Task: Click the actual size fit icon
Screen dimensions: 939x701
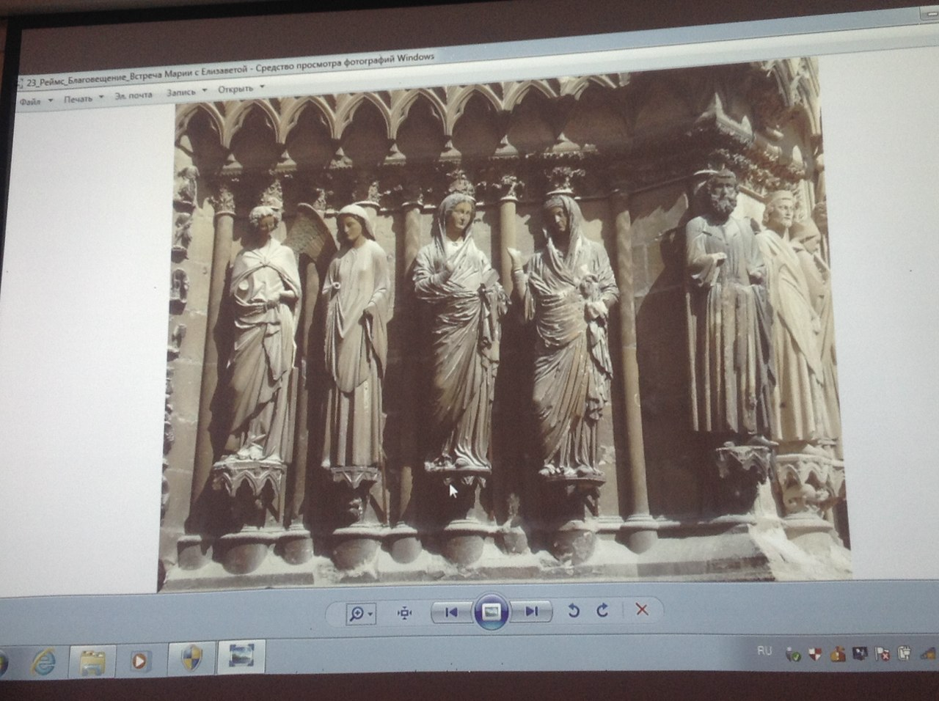Action: (404, 613)
